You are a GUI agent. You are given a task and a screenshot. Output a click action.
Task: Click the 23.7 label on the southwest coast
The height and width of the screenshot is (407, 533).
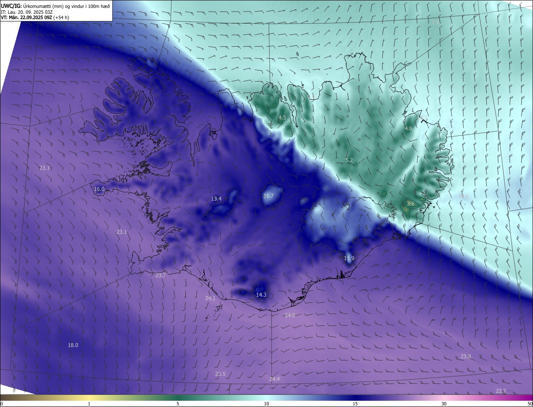pos(160,275)
